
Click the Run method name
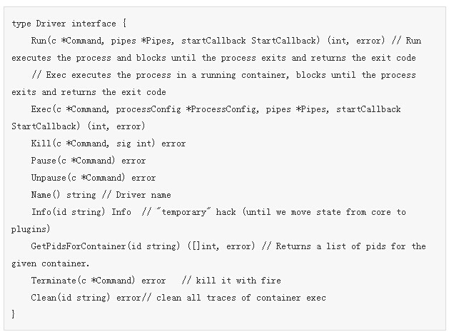tap(39, 41)
